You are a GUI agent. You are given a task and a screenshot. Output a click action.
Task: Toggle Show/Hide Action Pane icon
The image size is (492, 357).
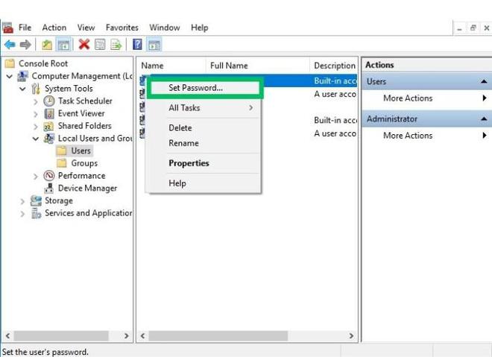[154, 45]
